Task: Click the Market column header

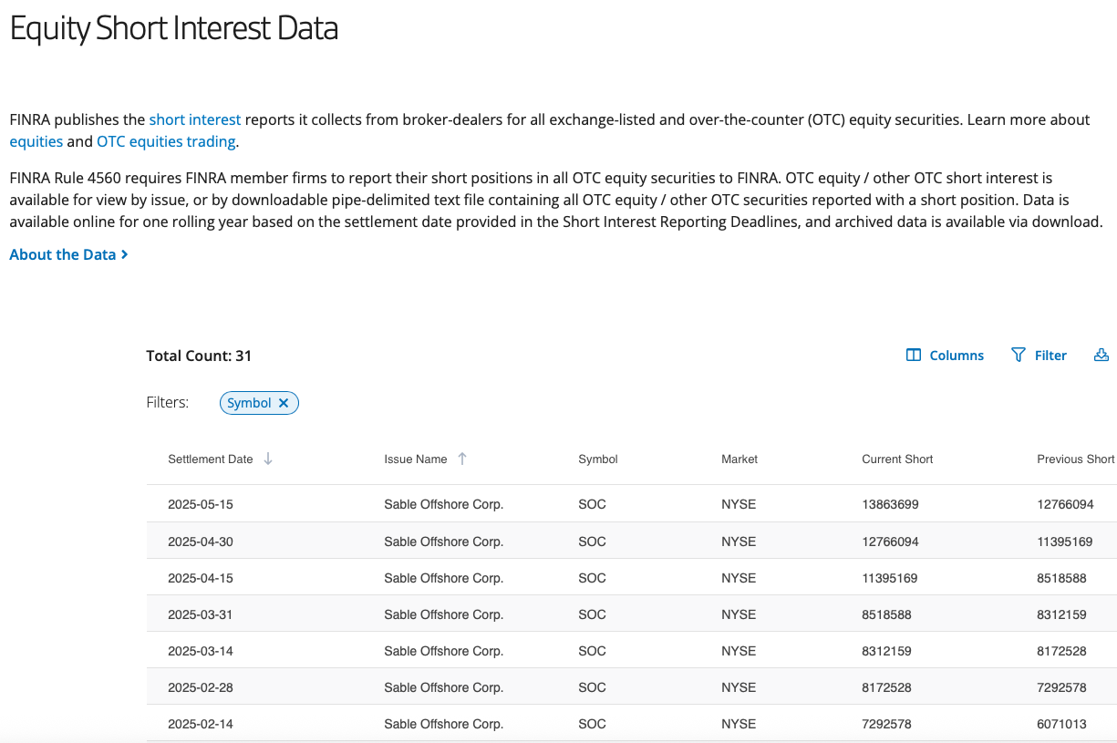Action: point(739,459)
